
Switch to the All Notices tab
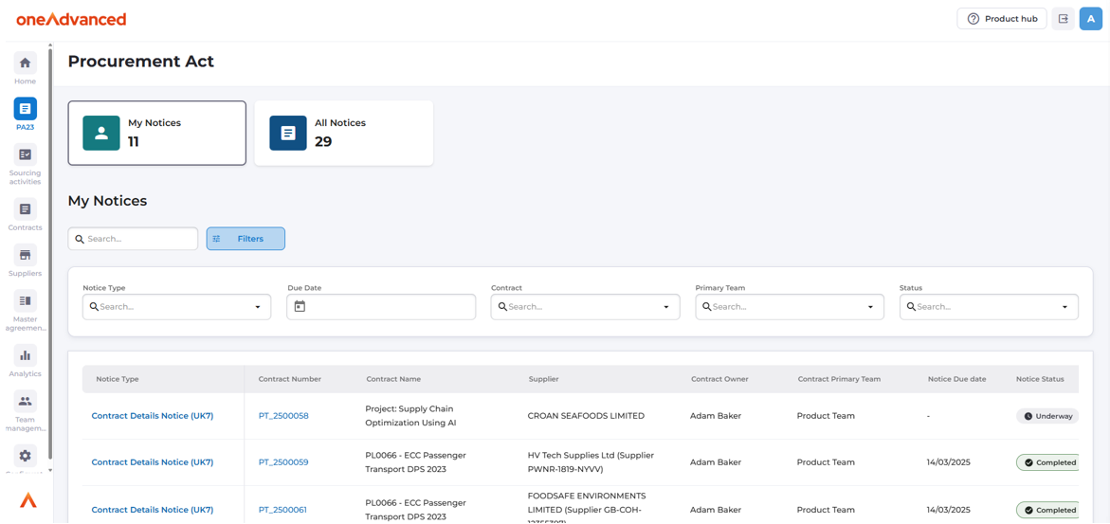(343, 134)
